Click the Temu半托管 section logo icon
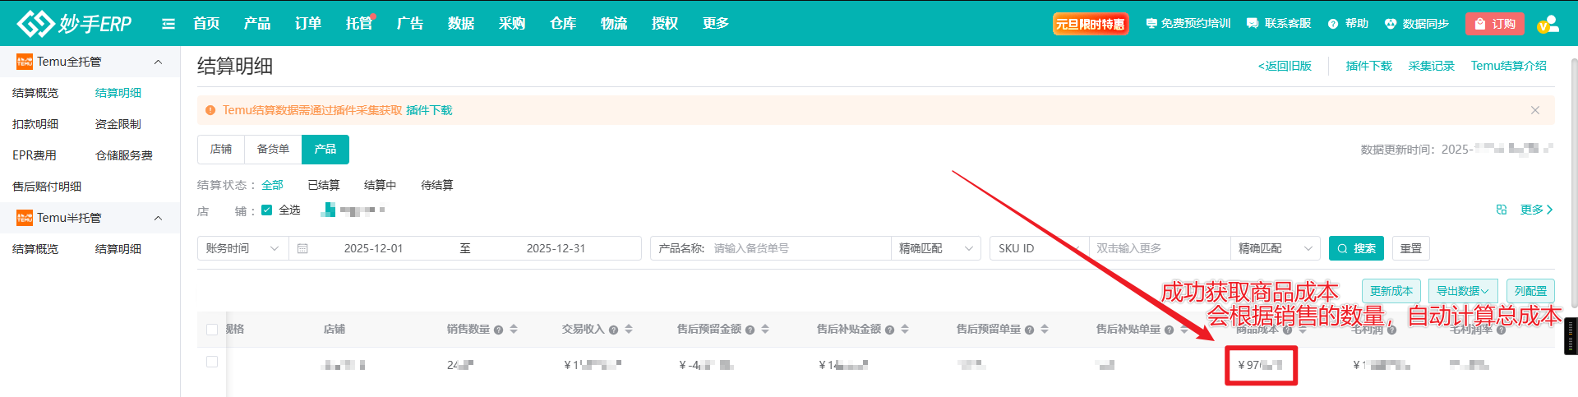1578x397 pixels. 25,218
